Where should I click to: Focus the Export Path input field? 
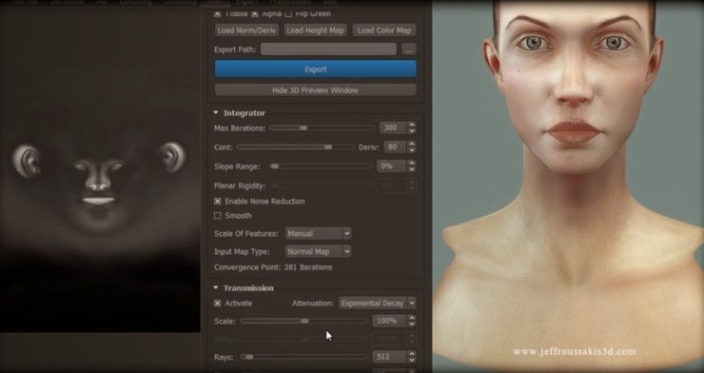pyautogui.click(x=328, y=49)
